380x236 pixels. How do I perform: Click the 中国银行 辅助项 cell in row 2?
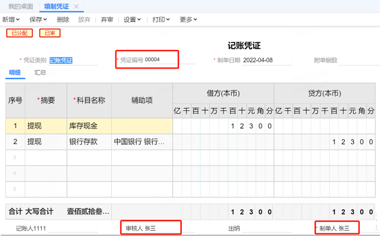[142, 142]
